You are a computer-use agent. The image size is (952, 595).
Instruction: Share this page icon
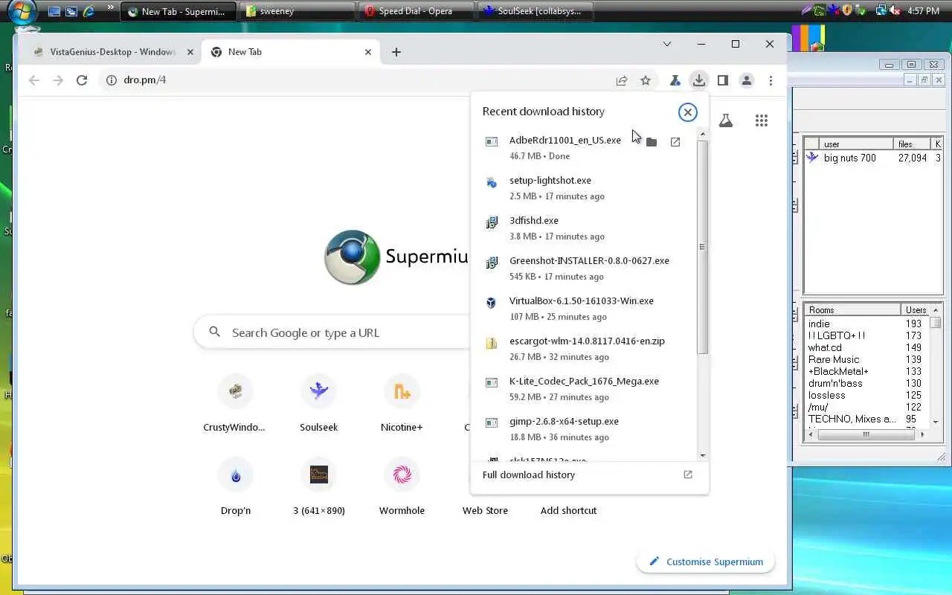pos(622,80)
